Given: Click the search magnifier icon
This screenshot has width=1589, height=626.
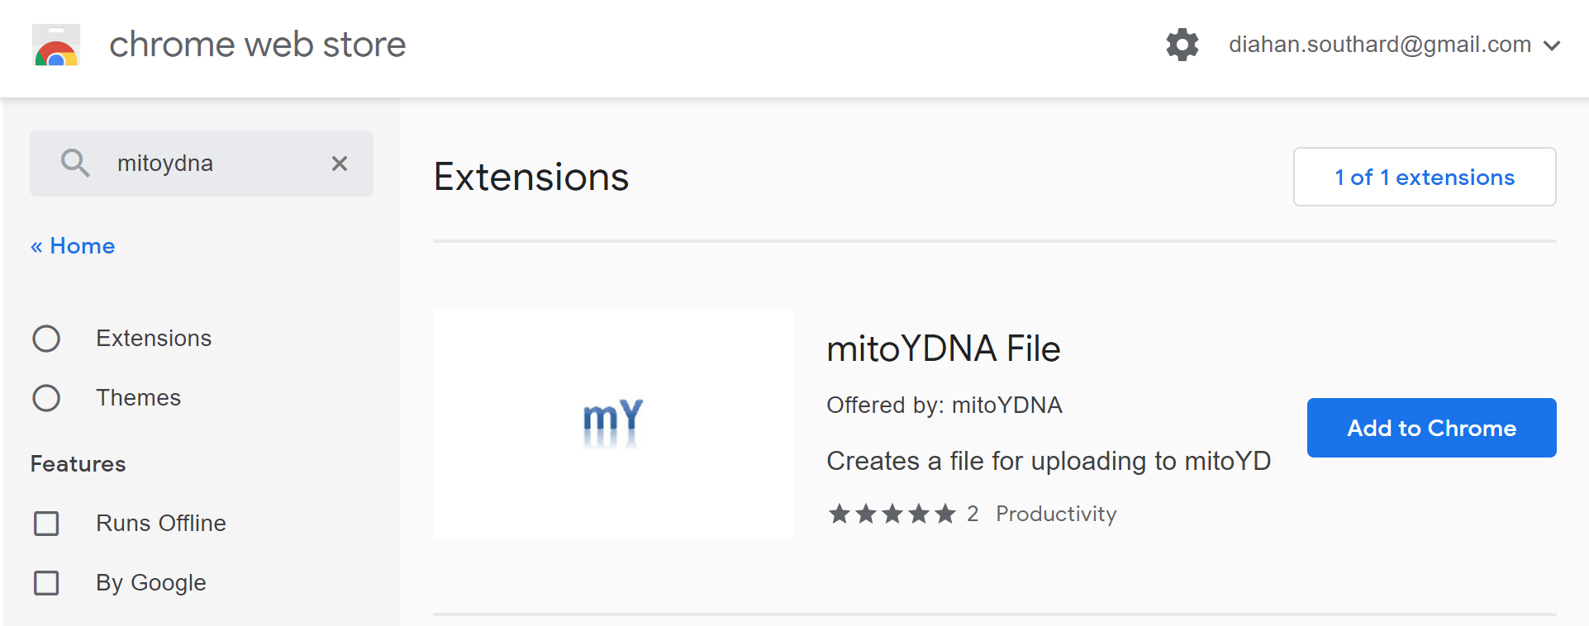Looking at the screenshot, I should [75, 163].
